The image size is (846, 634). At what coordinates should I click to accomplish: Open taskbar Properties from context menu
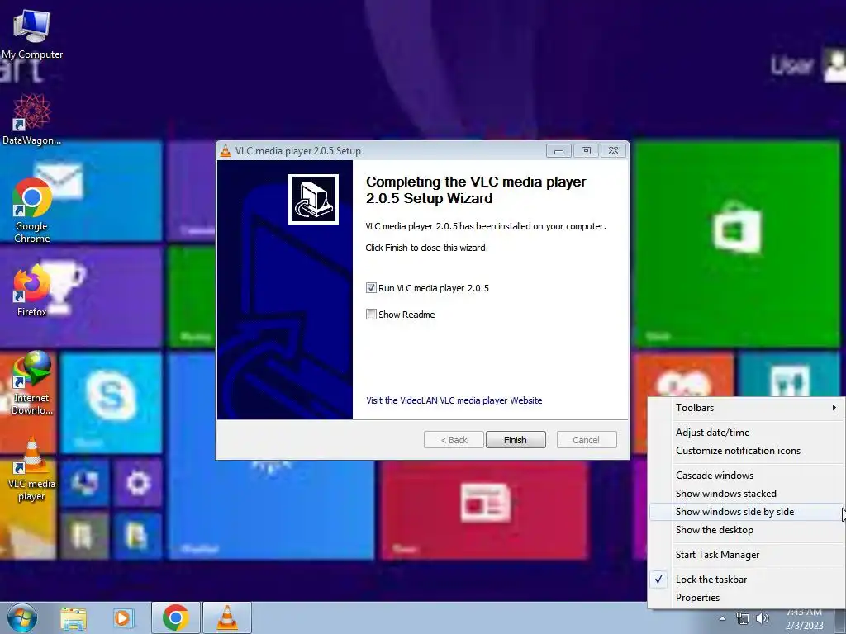click(746, 598)
